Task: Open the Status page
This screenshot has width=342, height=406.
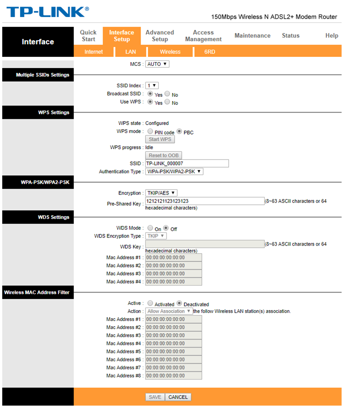Action: click(x=291, y=36)
